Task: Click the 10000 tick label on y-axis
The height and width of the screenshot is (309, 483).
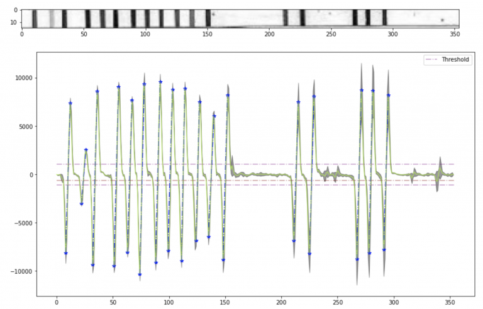Action: 24,78
